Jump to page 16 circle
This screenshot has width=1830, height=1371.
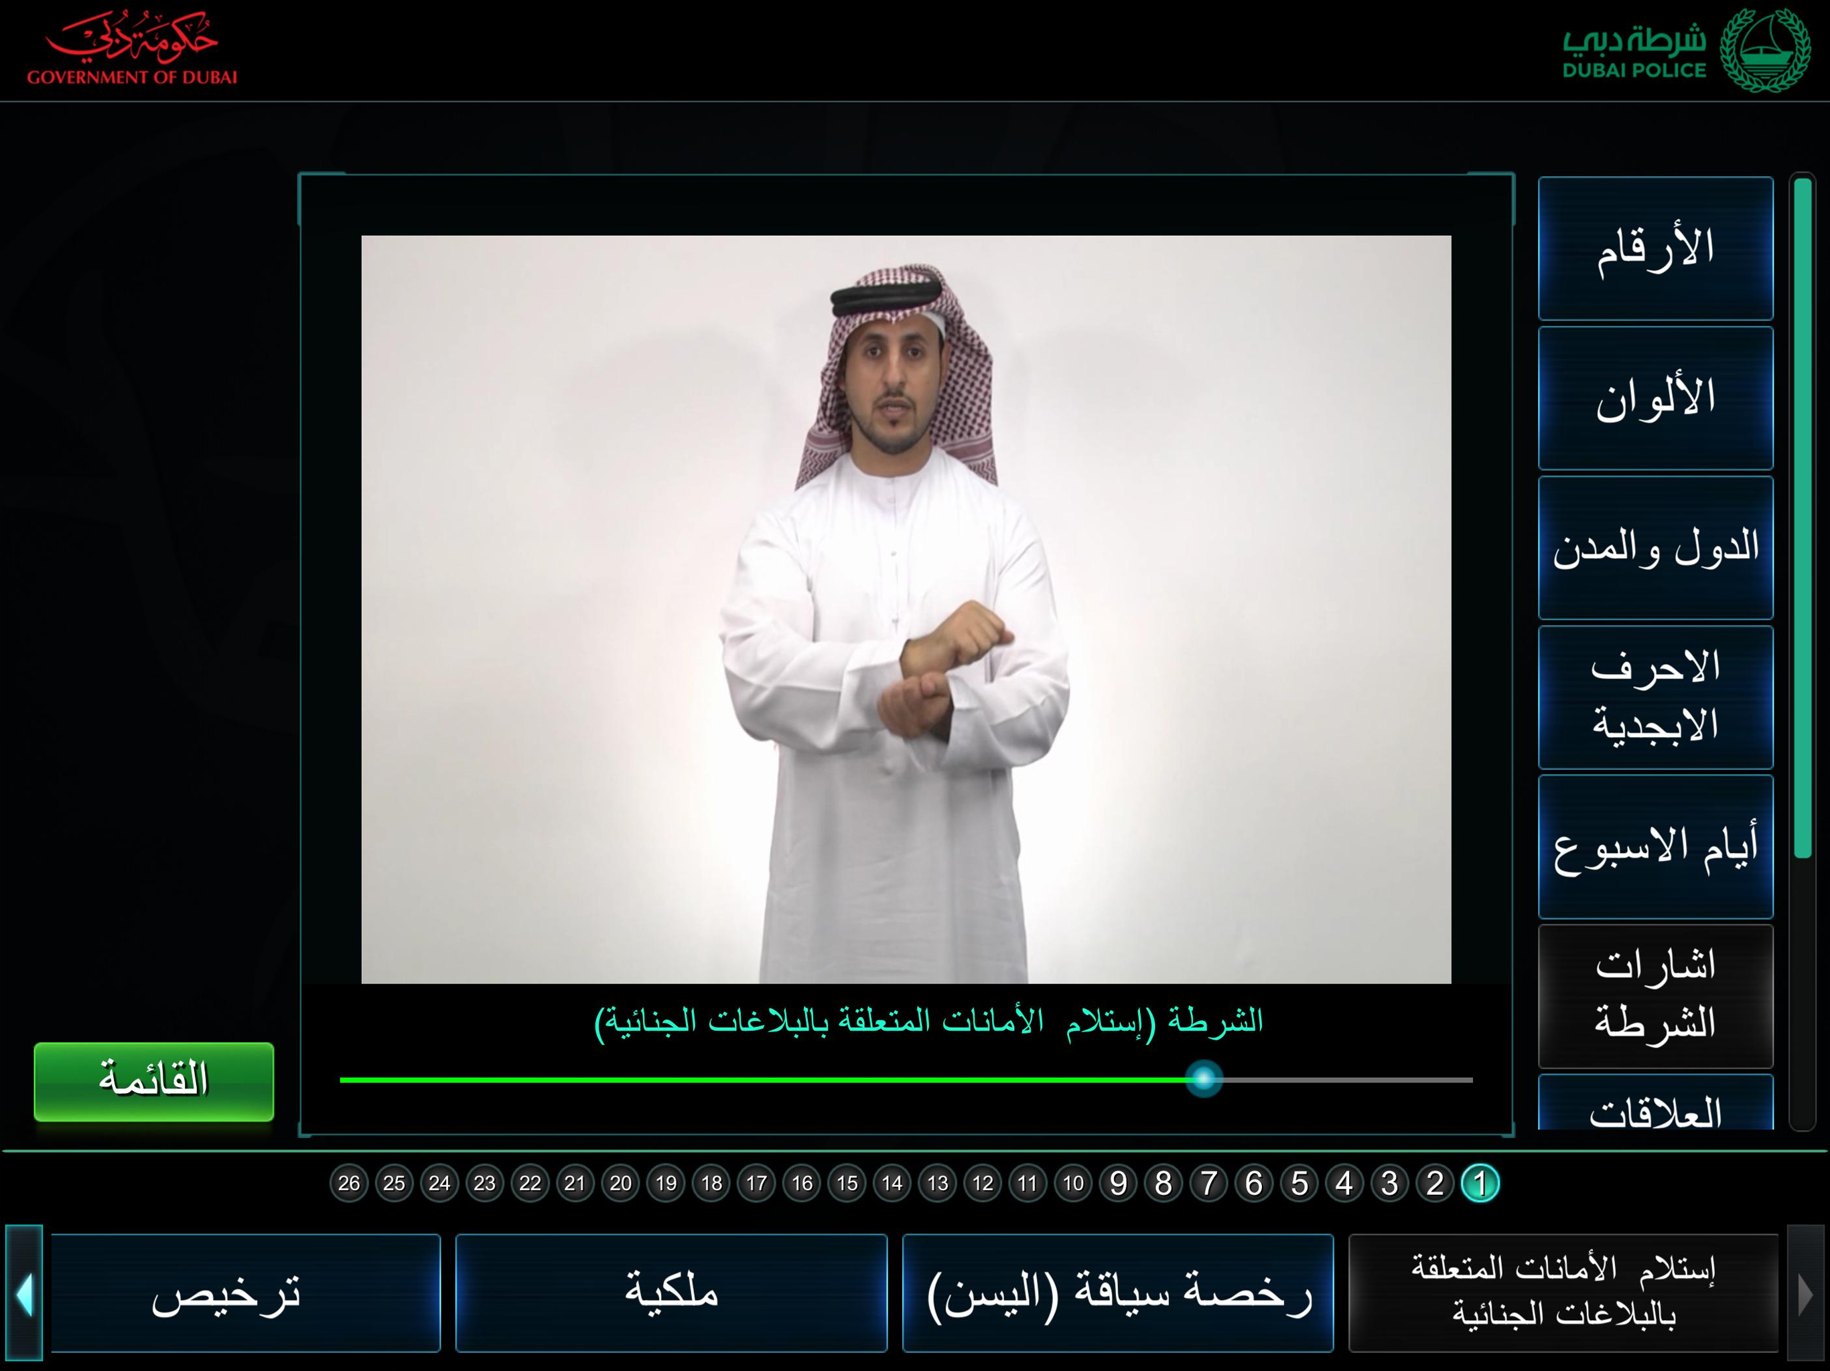tap(802, 1184)
